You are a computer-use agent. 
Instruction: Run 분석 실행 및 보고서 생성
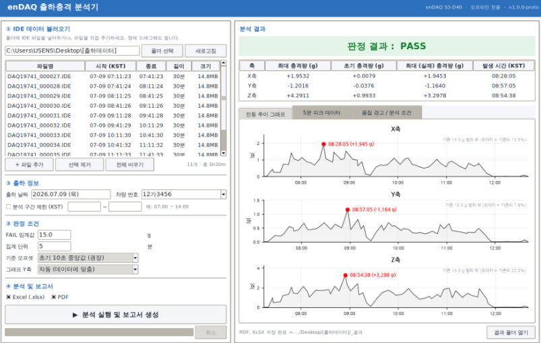(116, 315)
